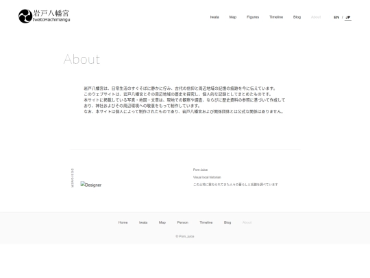Switch language to EN
370x278 pixels.
pyautogui.click(x=336, y=17)
